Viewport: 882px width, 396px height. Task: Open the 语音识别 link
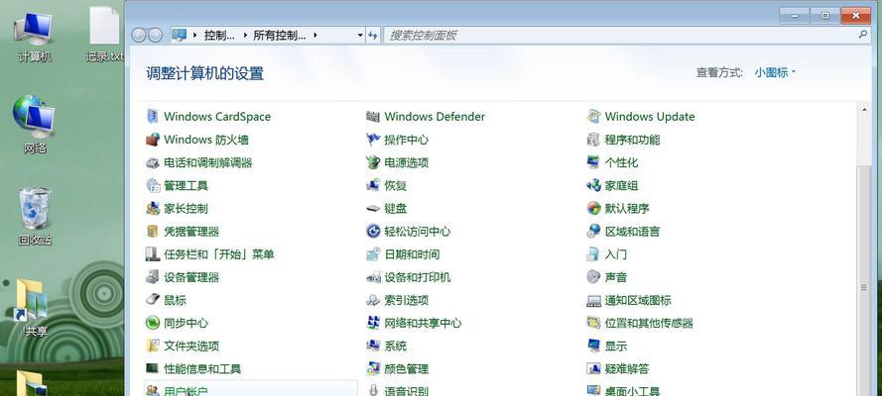[x=406, y=391]
